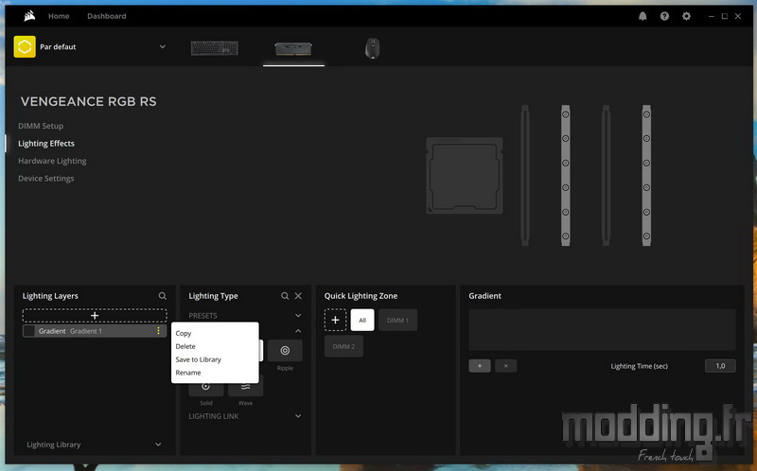Go to the Dashboard tab
Screen dimensions: 757x471
click(x=107, y=16)
